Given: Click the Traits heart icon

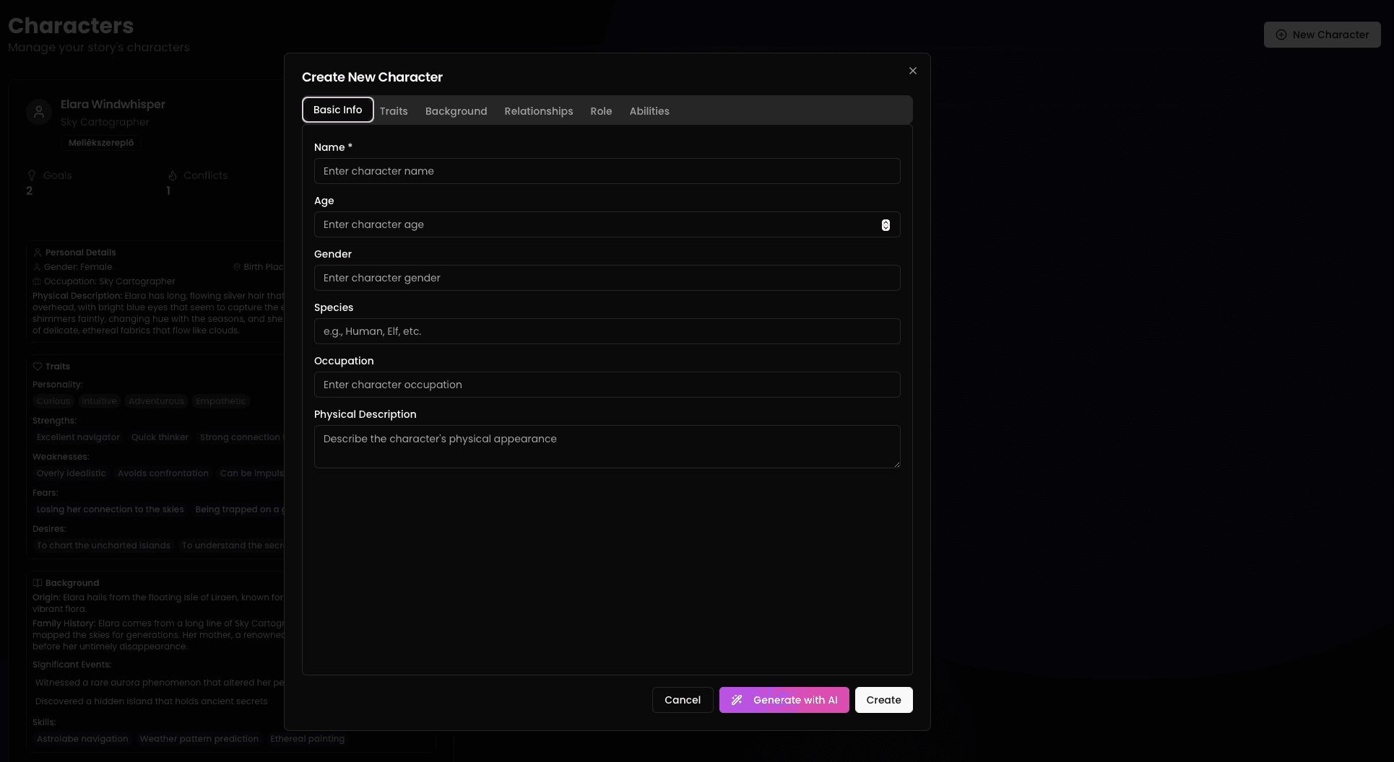Looking at the screenshot, I should coord(38,367).
